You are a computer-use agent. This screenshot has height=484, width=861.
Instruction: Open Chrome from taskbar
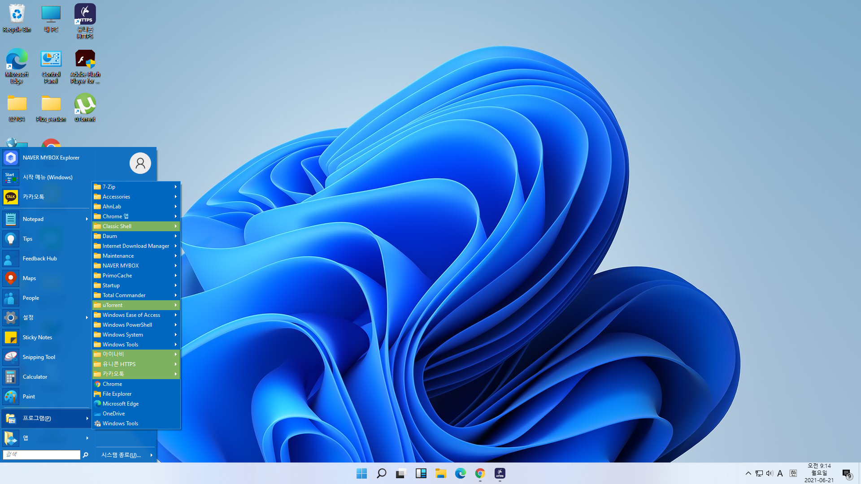(480, 473)
